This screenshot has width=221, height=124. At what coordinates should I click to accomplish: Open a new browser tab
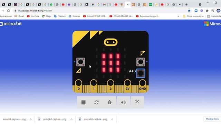[x=186, y=4]
